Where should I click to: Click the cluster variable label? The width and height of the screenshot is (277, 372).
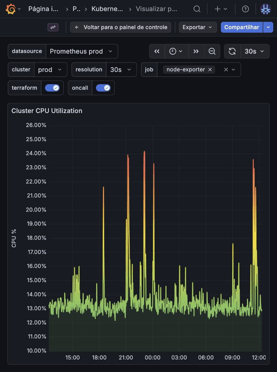[21, 70]
